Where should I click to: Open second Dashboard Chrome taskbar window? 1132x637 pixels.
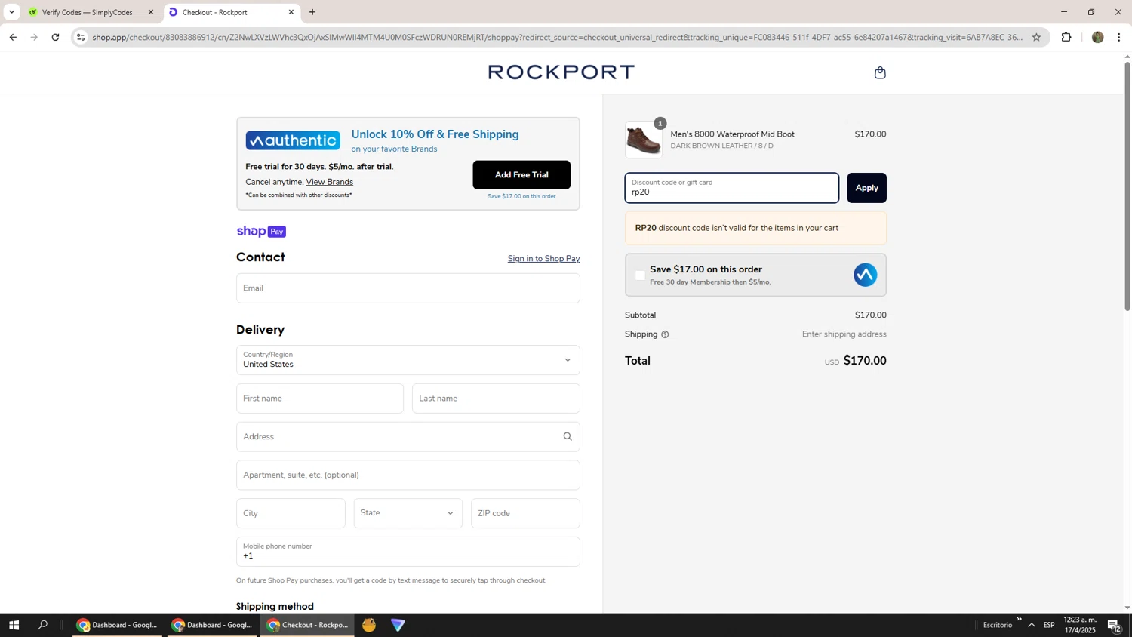[212, 625]
